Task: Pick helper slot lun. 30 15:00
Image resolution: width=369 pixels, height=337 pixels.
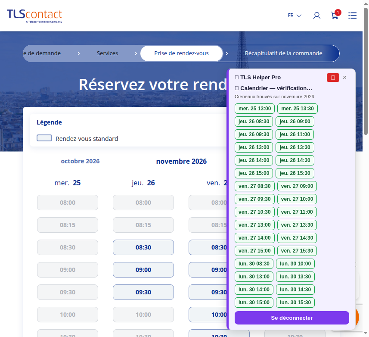Action: (254, 303)
